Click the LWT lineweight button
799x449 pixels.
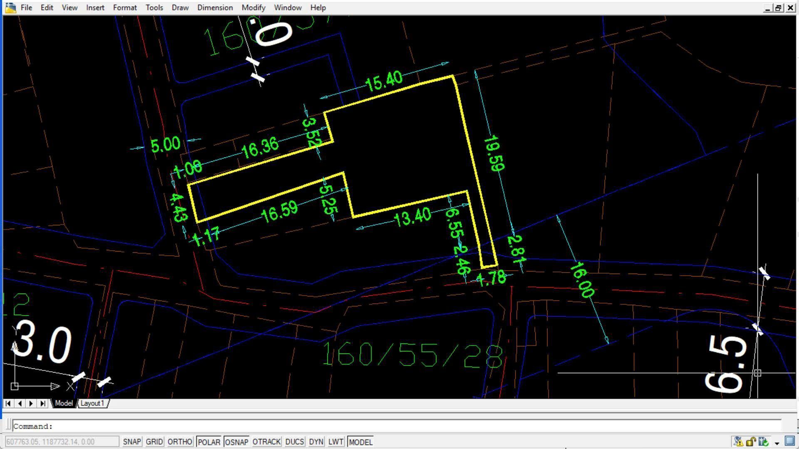336,442
